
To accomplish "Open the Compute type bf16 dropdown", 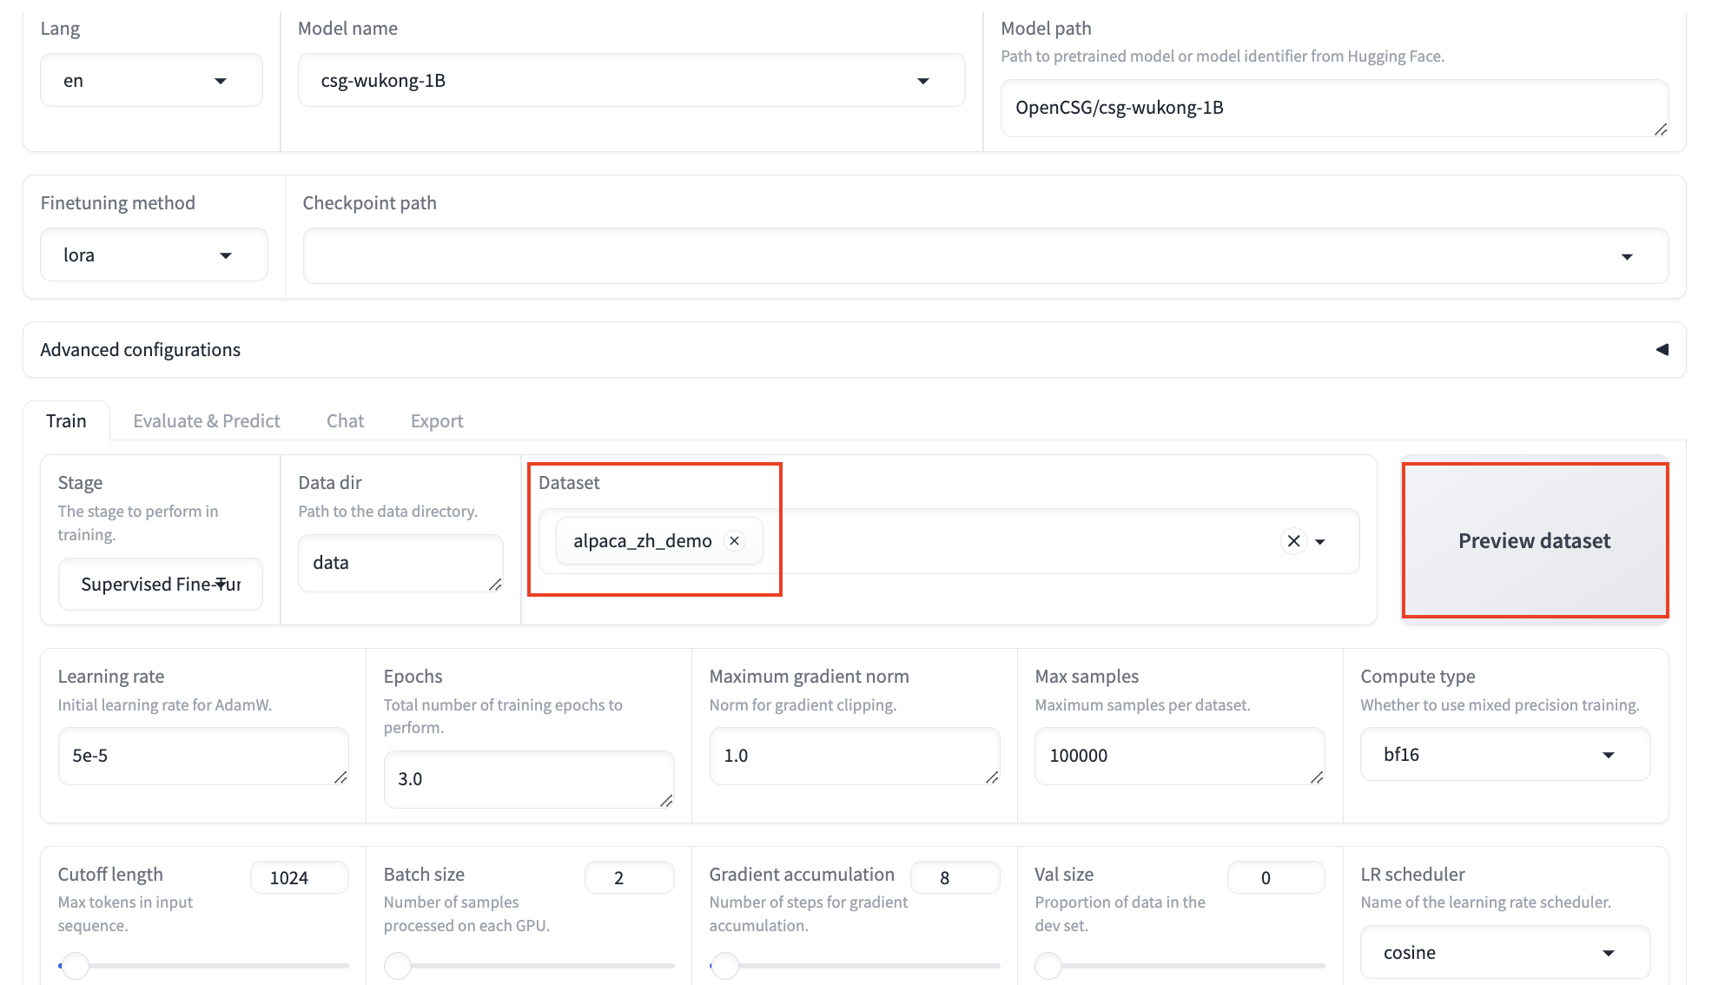I will pos(1504,755).
